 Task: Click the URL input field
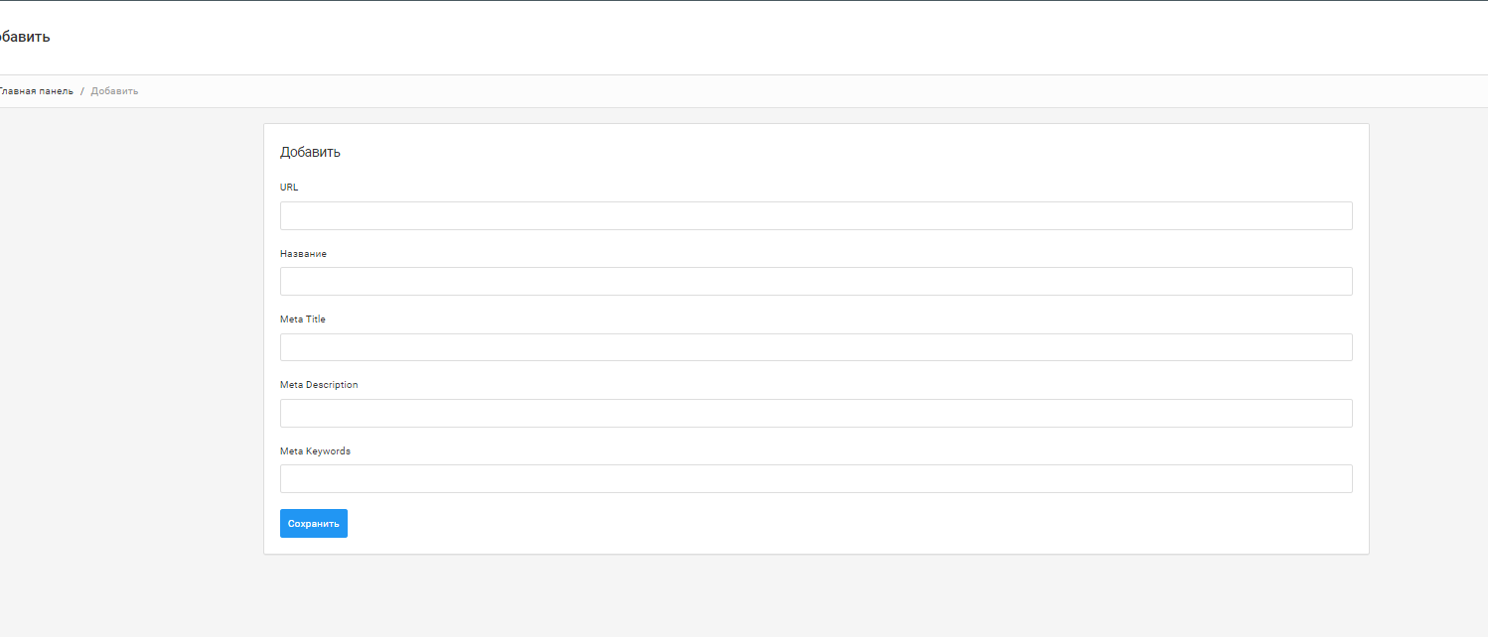pos(816,216)
